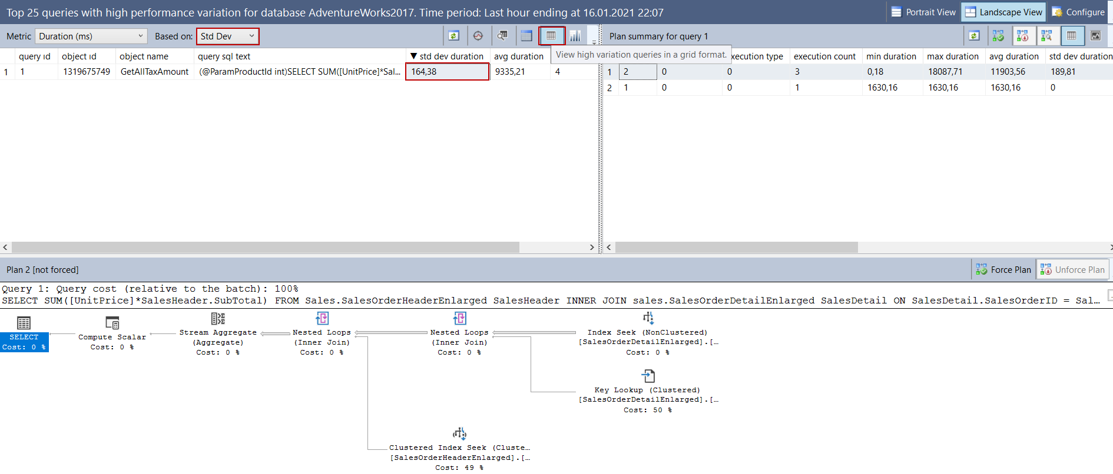Open the query list toolbar overflow arrow
This screenshot has width=1113, height=474.
click(594, 41)
